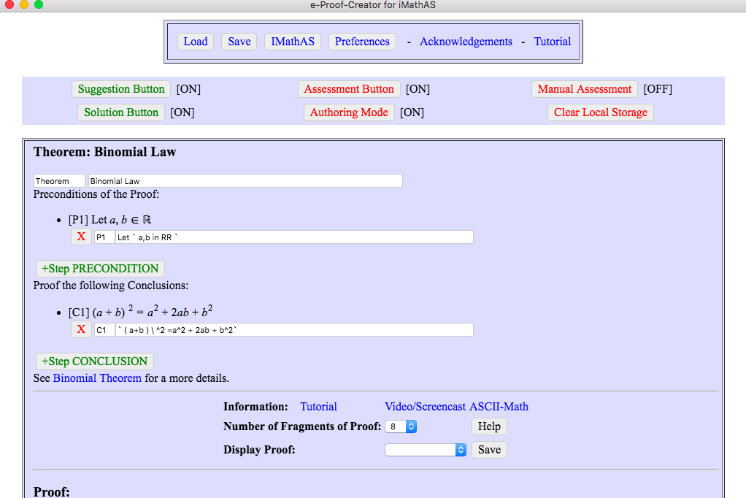Image resolution: width=746 pixels, height=498 pixels.
Task: Click Clear Local Storage
Action: coord(600,112)
